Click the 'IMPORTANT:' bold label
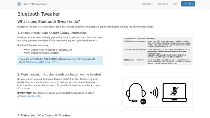This screenshot has width=210, height=118. tap(25, 93)
